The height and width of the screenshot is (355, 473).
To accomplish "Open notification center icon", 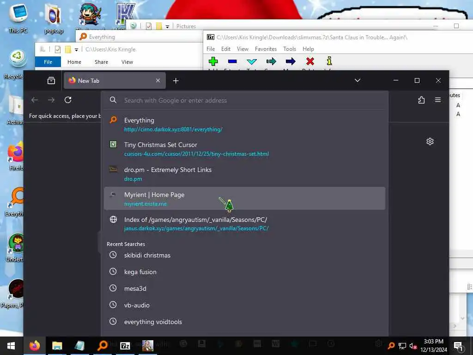I will click(x=458, y=346).
